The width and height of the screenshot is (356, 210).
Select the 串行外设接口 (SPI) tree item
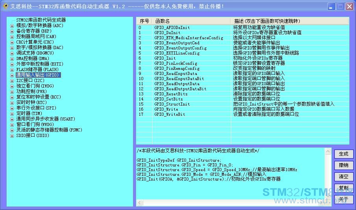(x=36, y=108)
